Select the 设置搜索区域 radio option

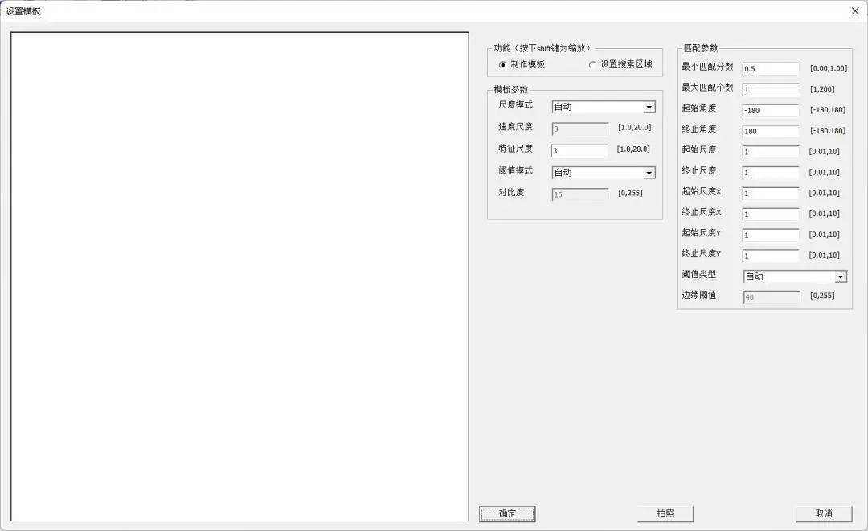point(592,64)
